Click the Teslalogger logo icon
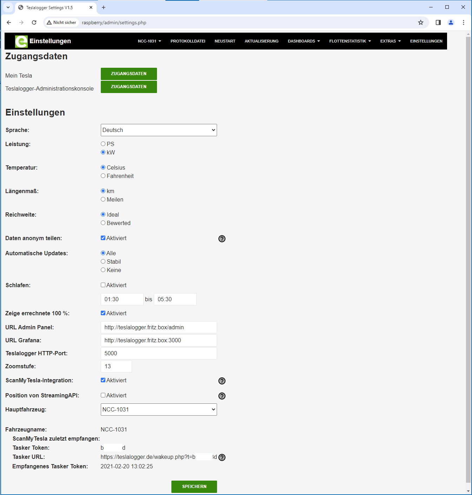 coord(21,41)
